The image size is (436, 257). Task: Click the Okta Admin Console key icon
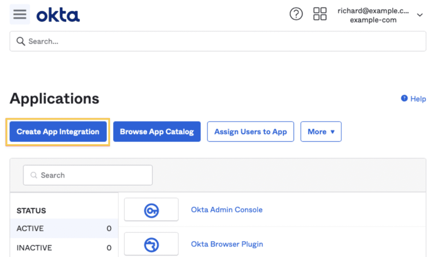pyautogui.click(x=151, y=210)
